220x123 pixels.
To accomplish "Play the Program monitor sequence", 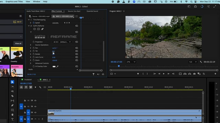I will tap(164, 74).
